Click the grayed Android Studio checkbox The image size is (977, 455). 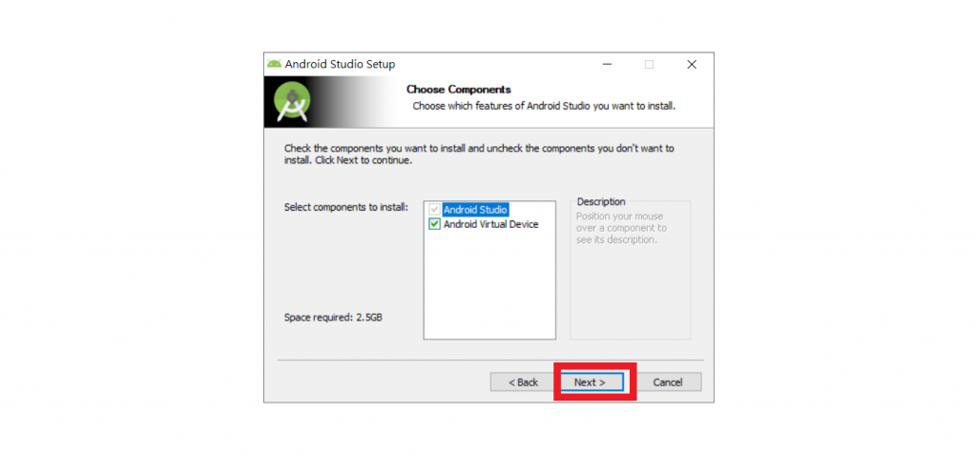435,210
